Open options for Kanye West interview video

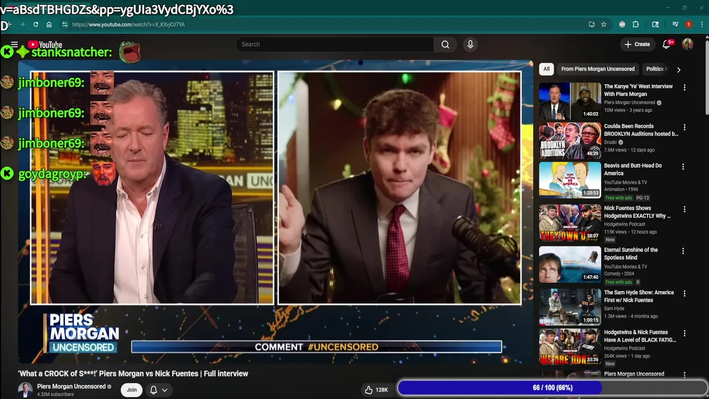[684, 88]
